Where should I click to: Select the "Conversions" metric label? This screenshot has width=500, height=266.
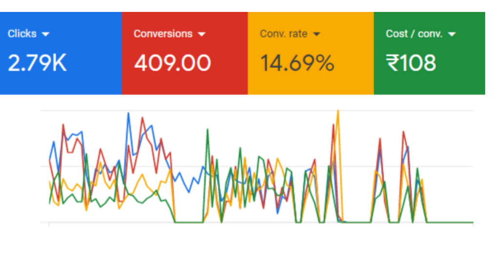(x=163, y=34)
